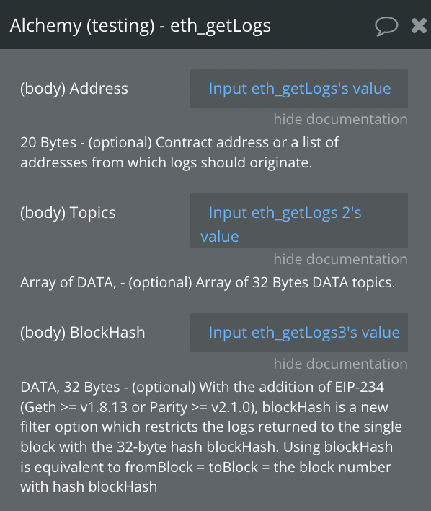Edit the Topics field showing eth_getLogs 2's value

299,220
